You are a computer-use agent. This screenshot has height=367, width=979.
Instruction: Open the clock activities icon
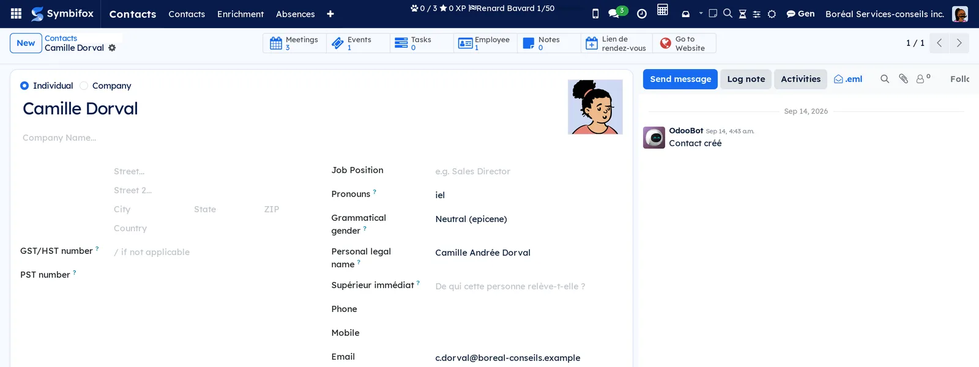642,13
